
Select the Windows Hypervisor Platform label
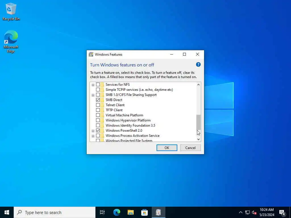[x=128, y=120]
